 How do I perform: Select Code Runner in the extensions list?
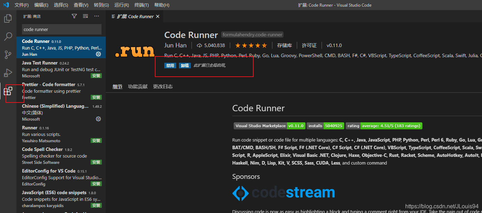pos(61,48)
